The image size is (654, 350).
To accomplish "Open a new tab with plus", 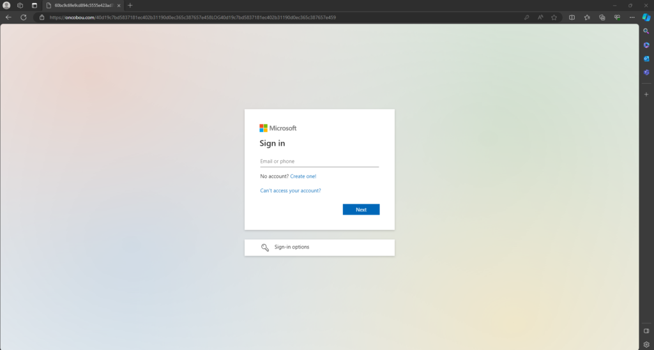I will coord(130,5).
